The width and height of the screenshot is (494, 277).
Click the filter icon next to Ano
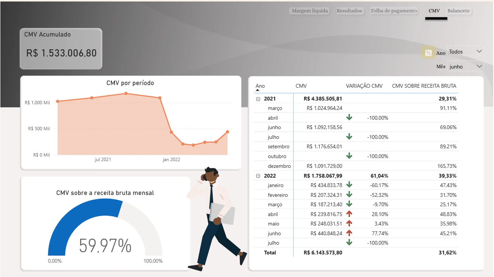pyautogui.click(x=428, y=53)
